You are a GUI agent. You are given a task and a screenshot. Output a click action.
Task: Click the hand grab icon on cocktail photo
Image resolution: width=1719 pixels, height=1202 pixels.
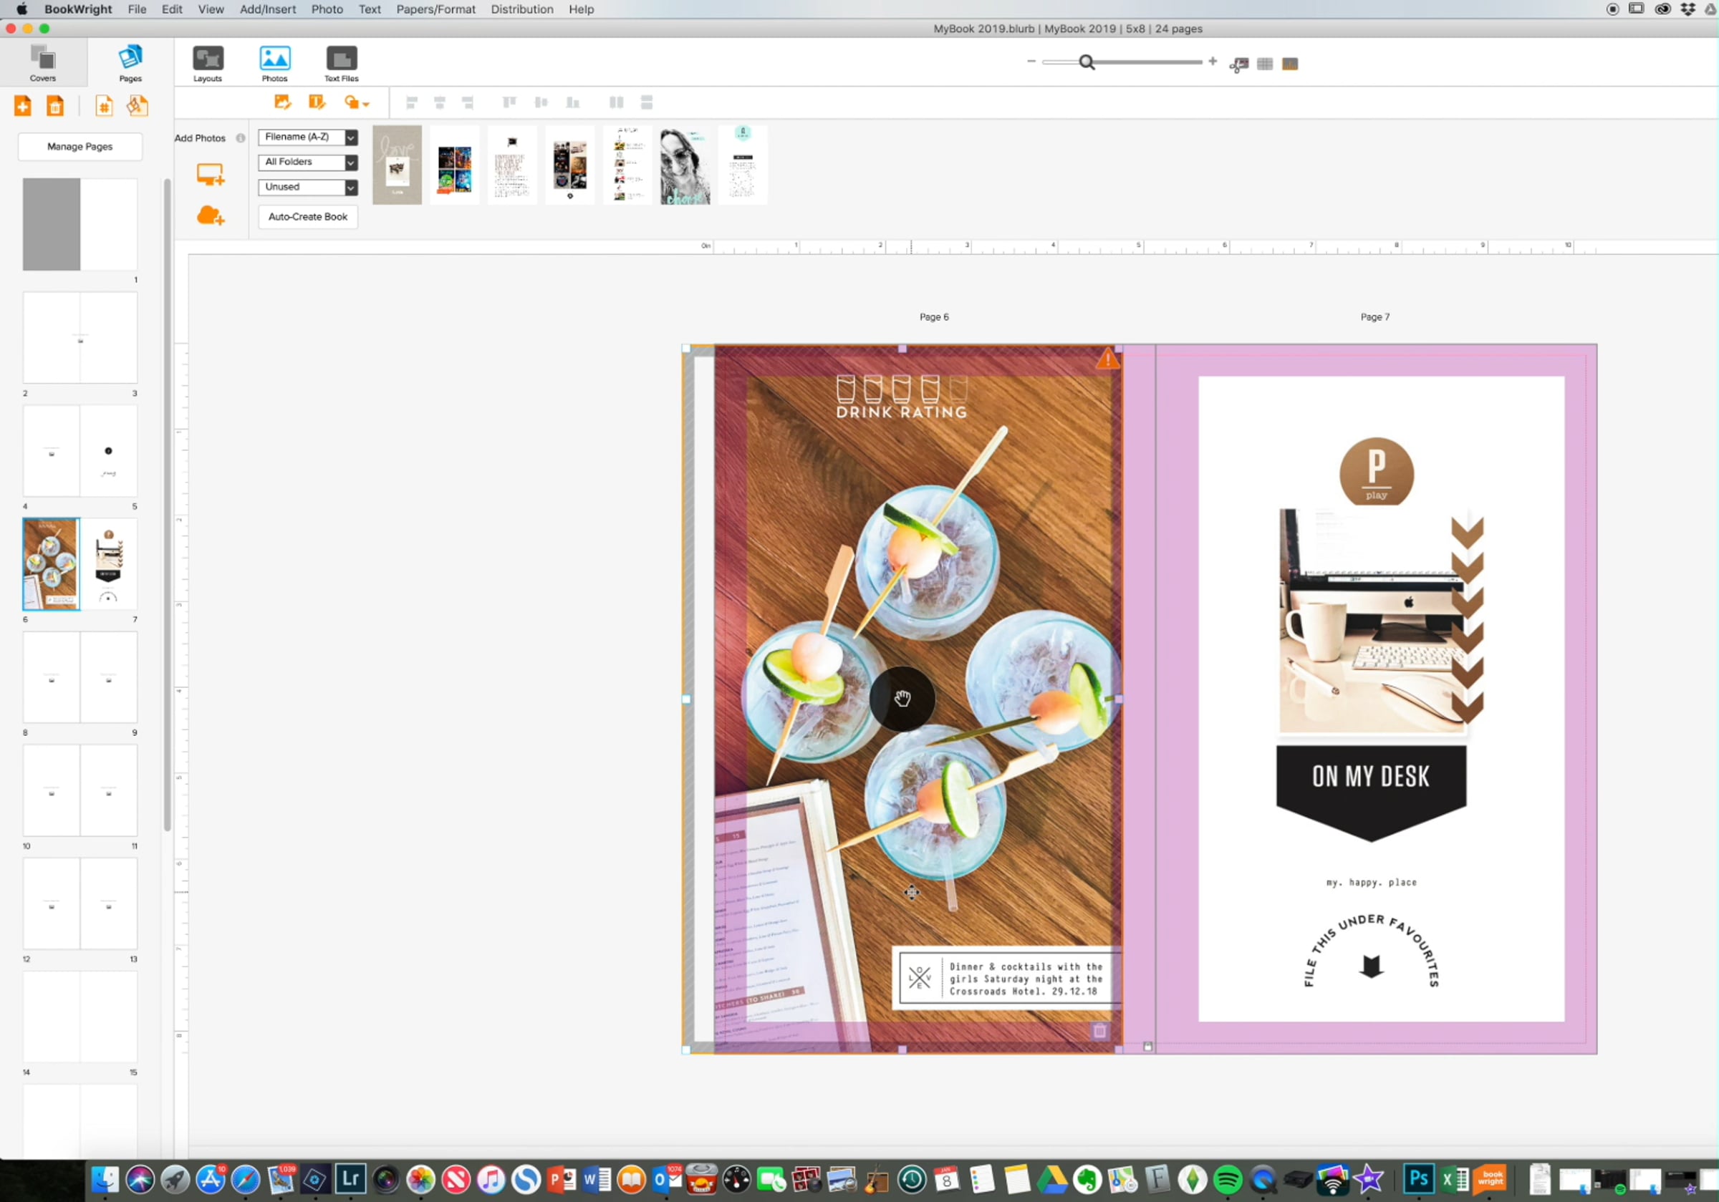[902, 698]
